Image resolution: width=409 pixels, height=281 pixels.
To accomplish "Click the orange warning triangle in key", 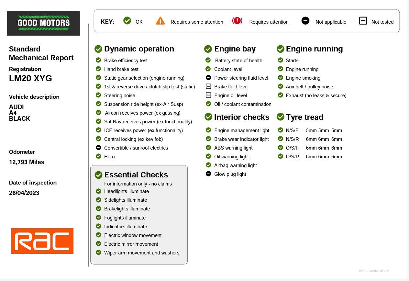I will coord(160,21).
